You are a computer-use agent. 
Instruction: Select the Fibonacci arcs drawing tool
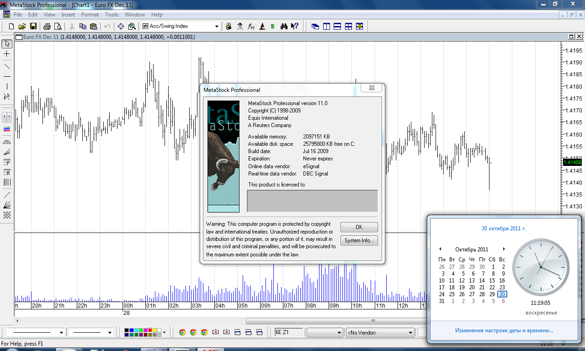click(7, 142)
